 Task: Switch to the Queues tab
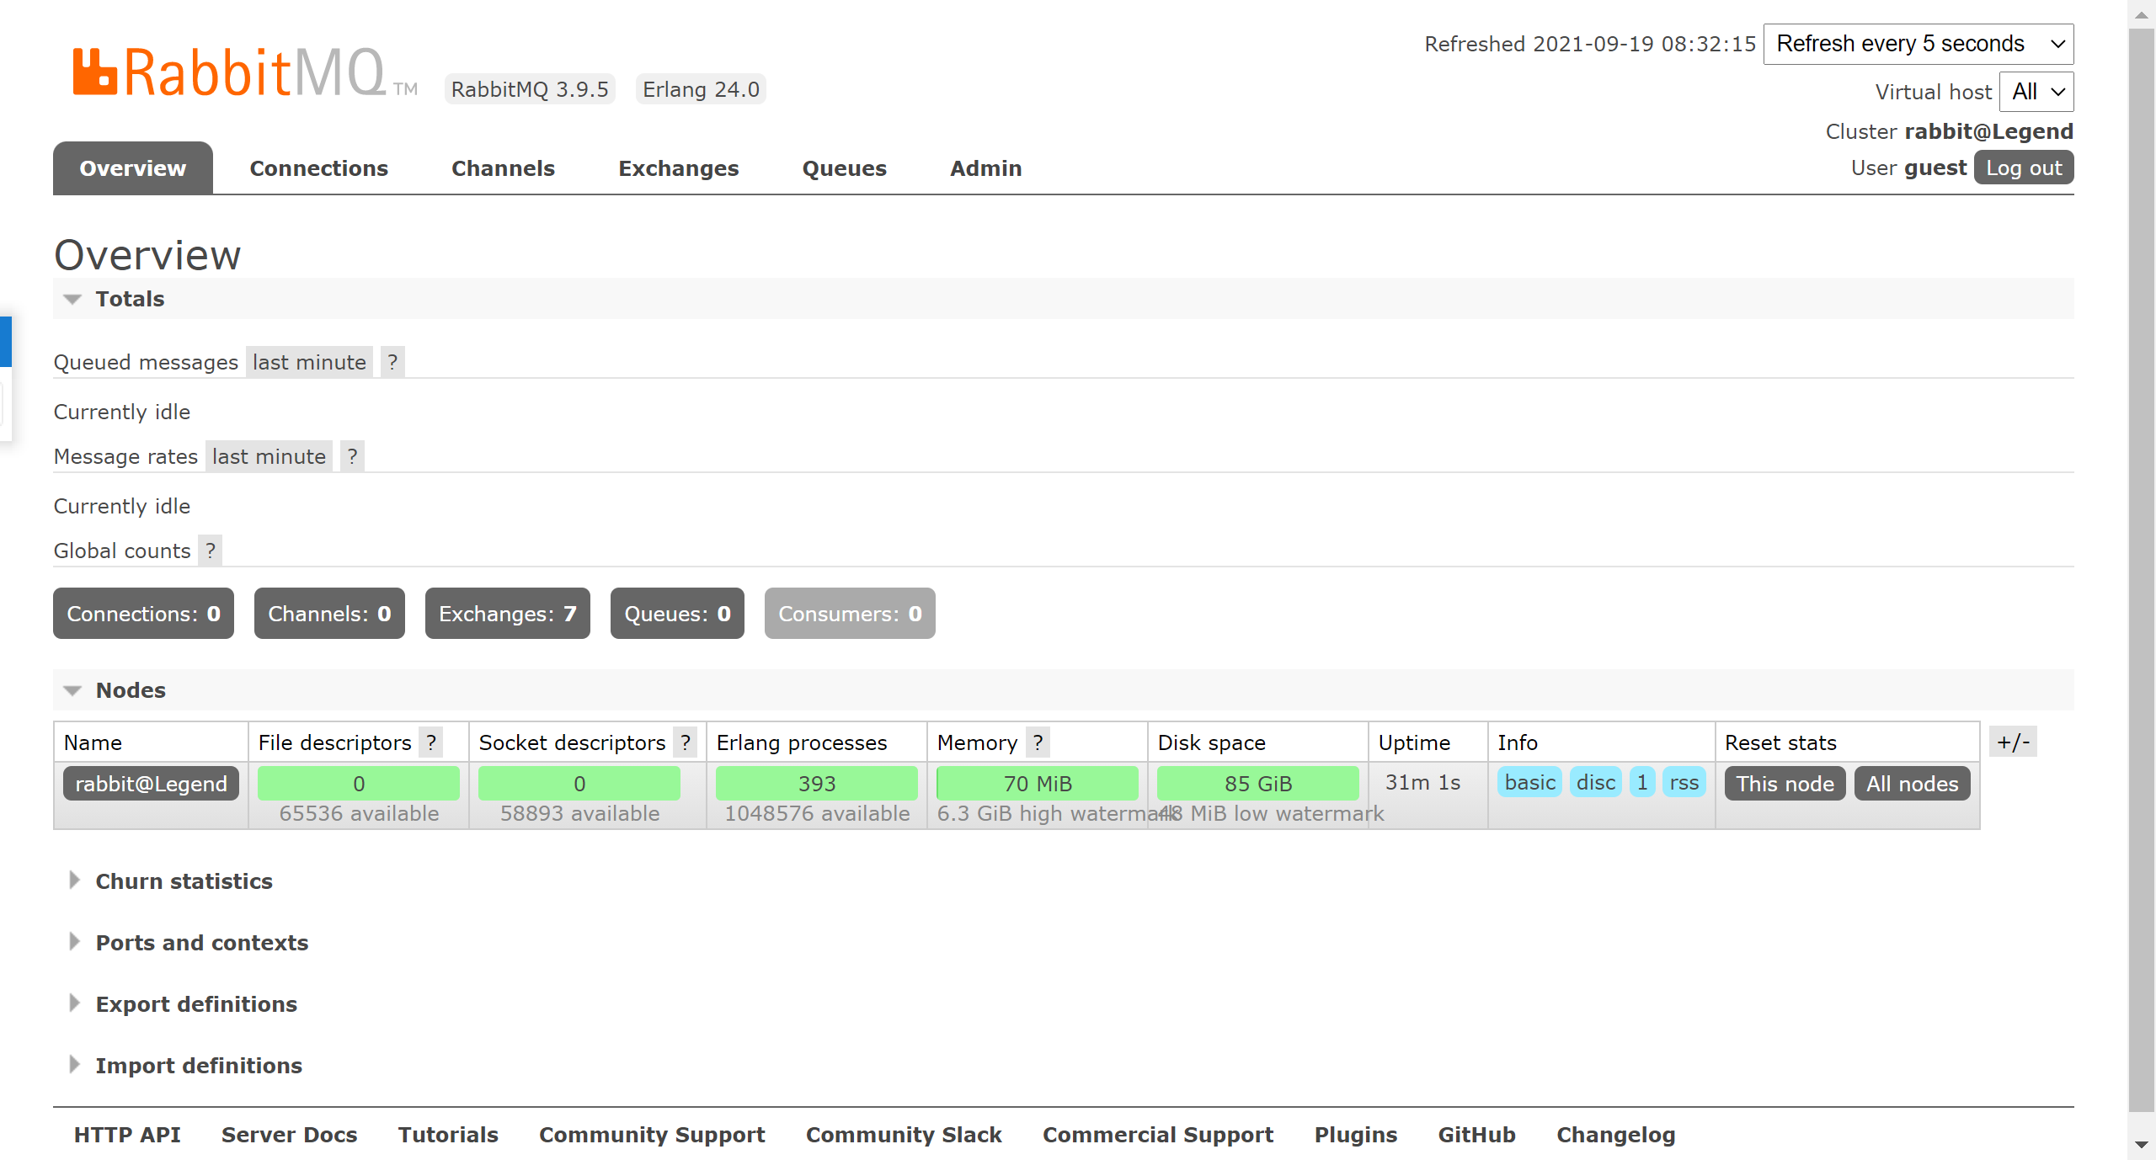pos(844,168)
